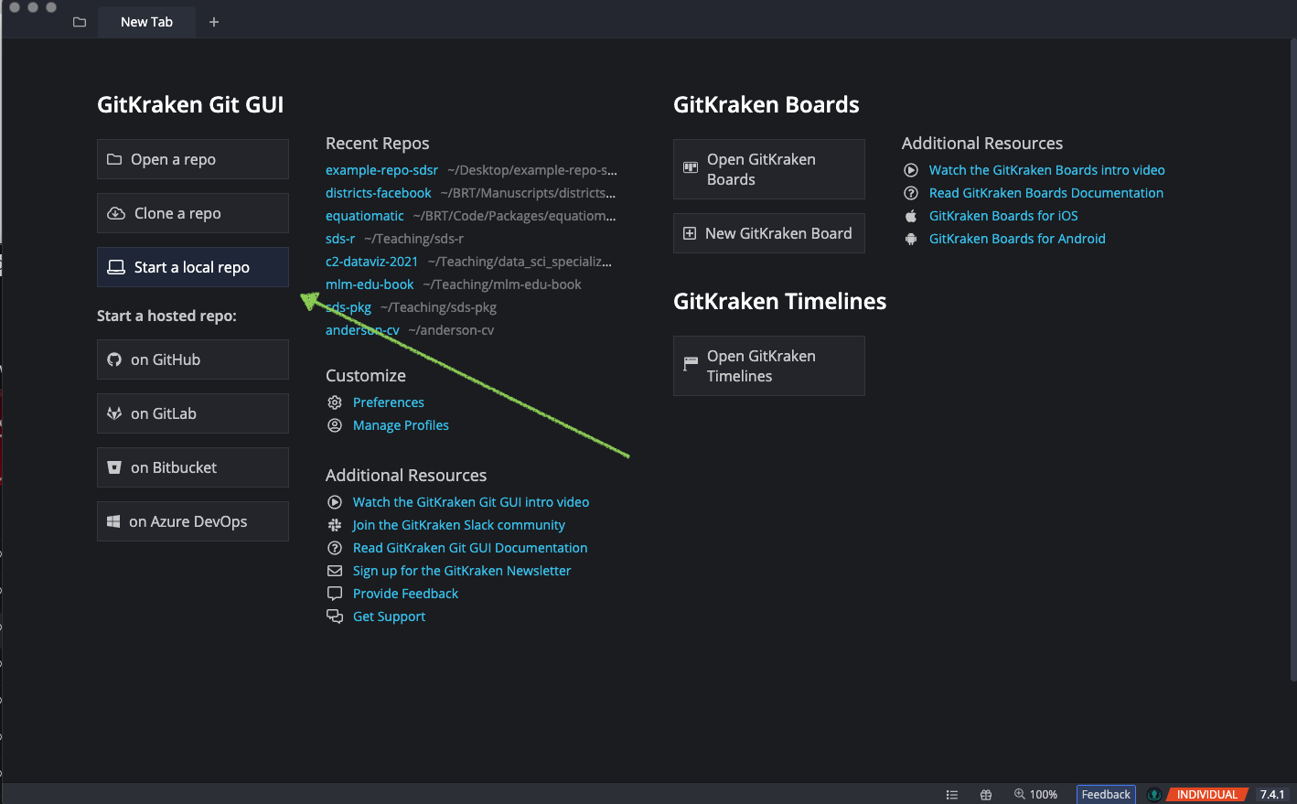
Task: Click the gift icon in status bar
Action: (x=986, y=795)
